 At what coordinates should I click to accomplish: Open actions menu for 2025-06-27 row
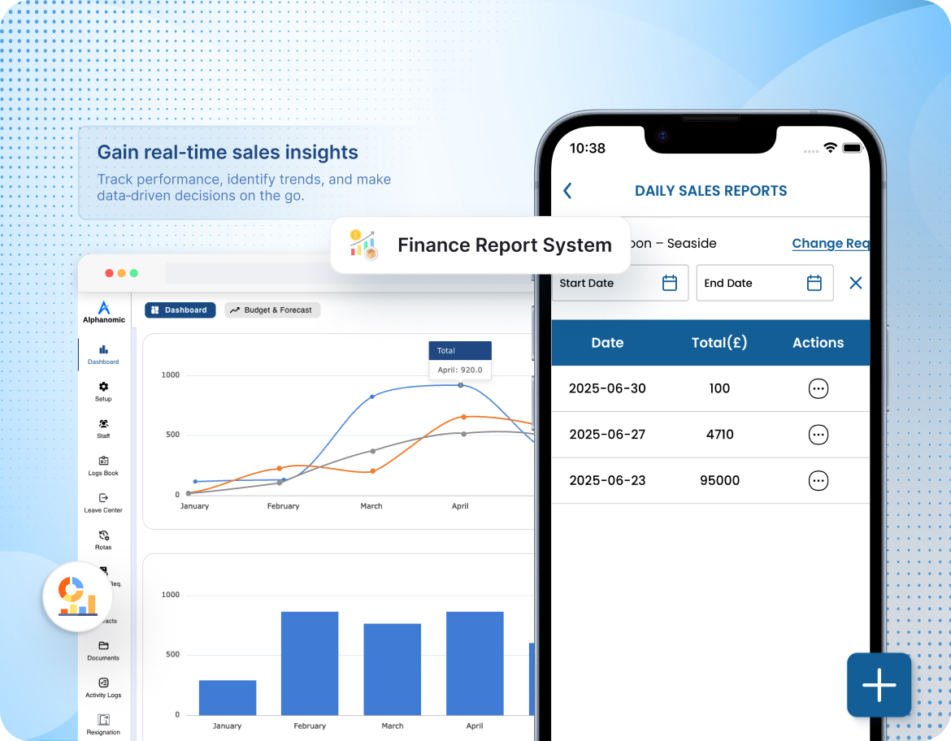click(x=819, y=435)
